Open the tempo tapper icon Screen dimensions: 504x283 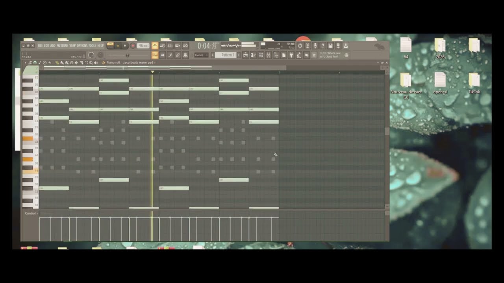click(x=299, y=55)
